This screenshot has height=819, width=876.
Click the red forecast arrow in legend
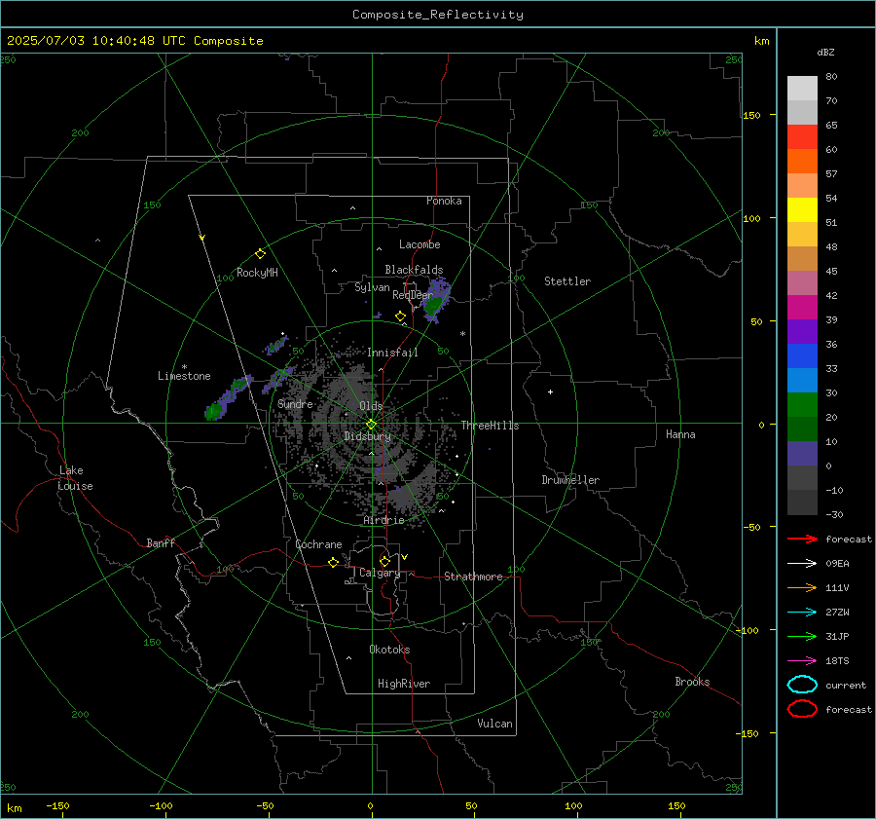point(802,539)
